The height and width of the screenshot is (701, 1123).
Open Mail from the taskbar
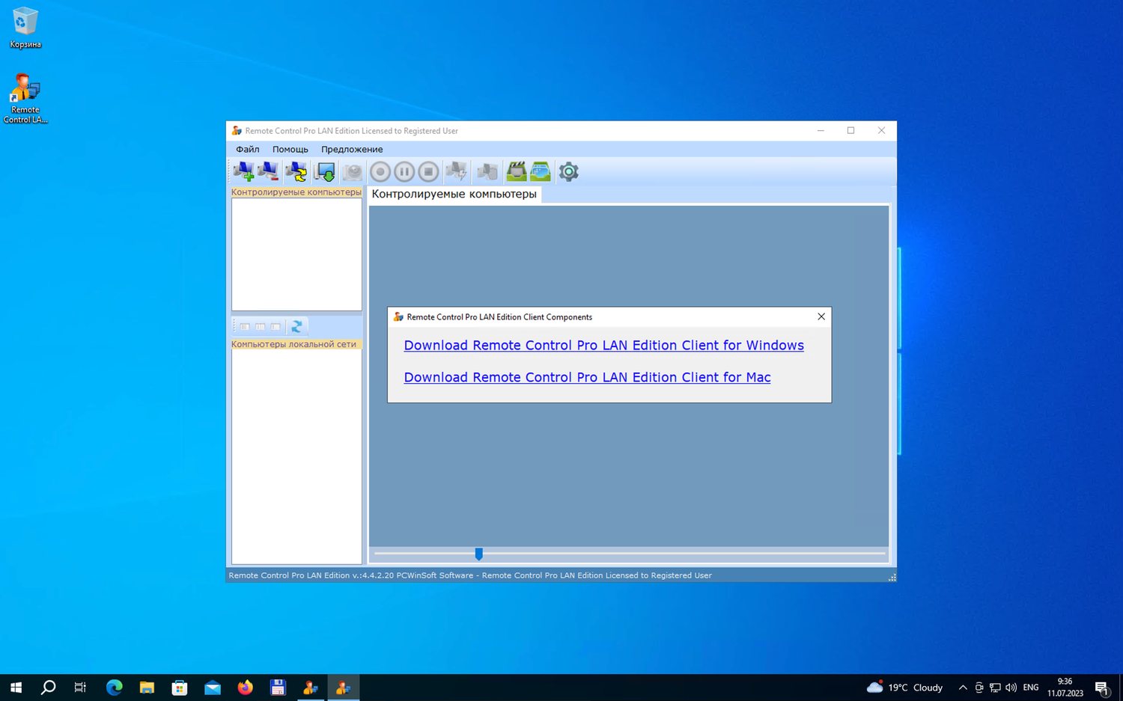click(213, 688)
